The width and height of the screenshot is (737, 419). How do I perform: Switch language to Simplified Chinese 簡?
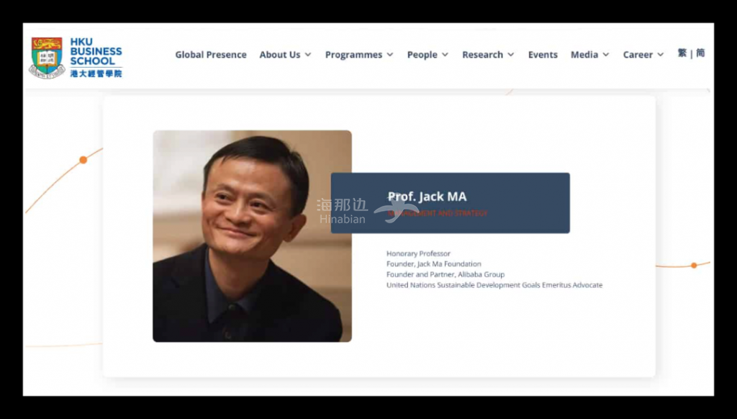click(700, 53)
